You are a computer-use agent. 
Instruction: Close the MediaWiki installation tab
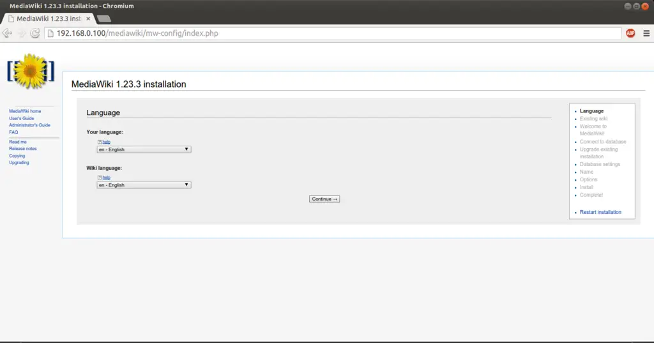pyautogui.click(x=88, y=19)
